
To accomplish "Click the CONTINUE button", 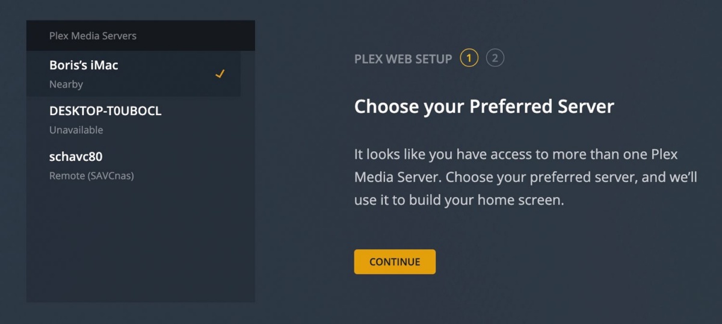I will 395,262.
